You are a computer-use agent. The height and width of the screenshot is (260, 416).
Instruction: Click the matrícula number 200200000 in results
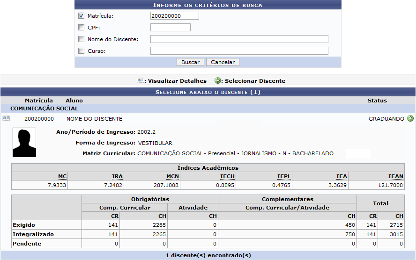click(39, 119)
